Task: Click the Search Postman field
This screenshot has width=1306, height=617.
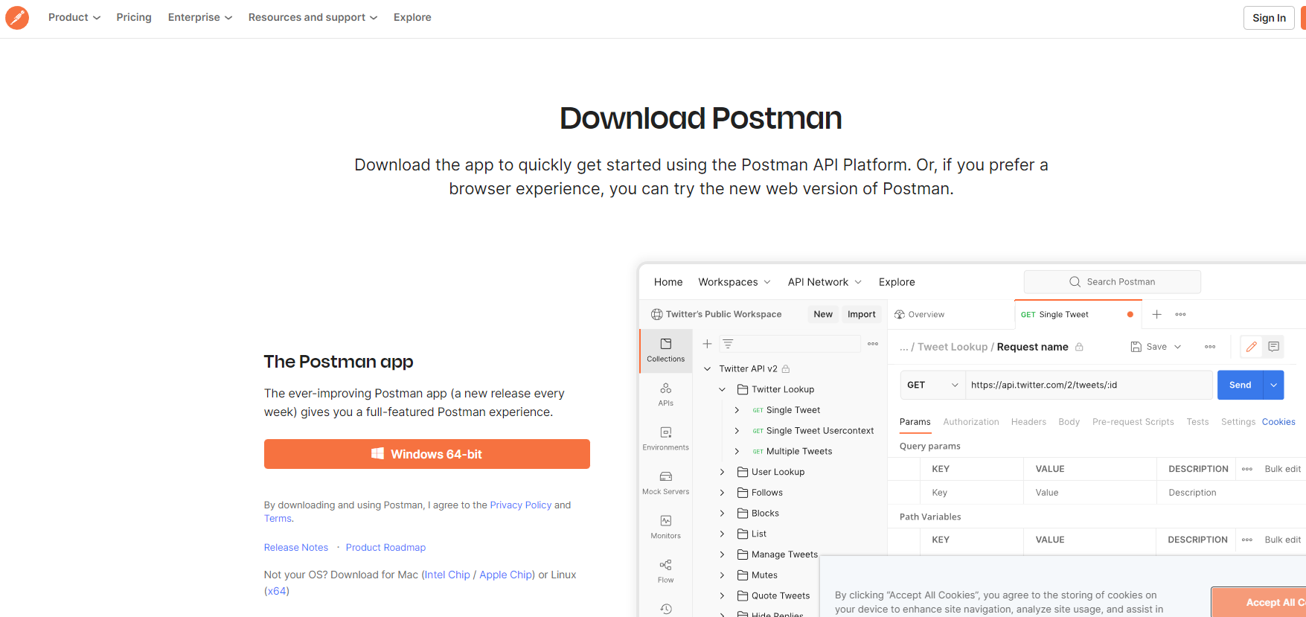Action: [x=1113, y=282]
